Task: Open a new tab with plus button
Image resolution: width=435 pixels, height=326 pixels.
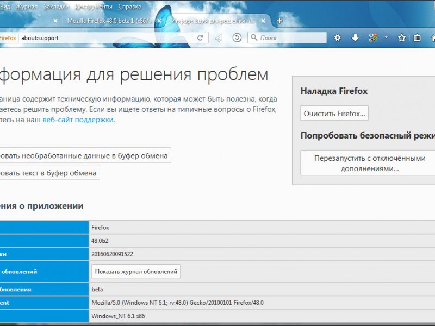Action: pos(279,21)
